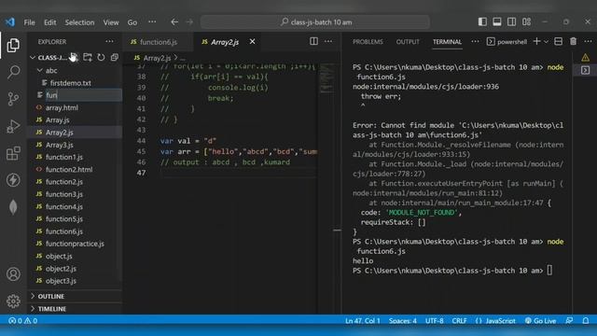Select the second terminal in side list
The width and height of the screenshot is (597, 336).
tap(585, 70)
